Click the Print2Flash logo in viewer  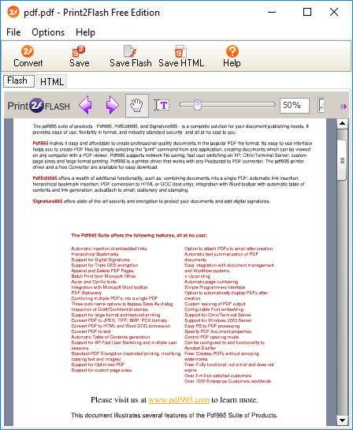click(x=39, y=106)
